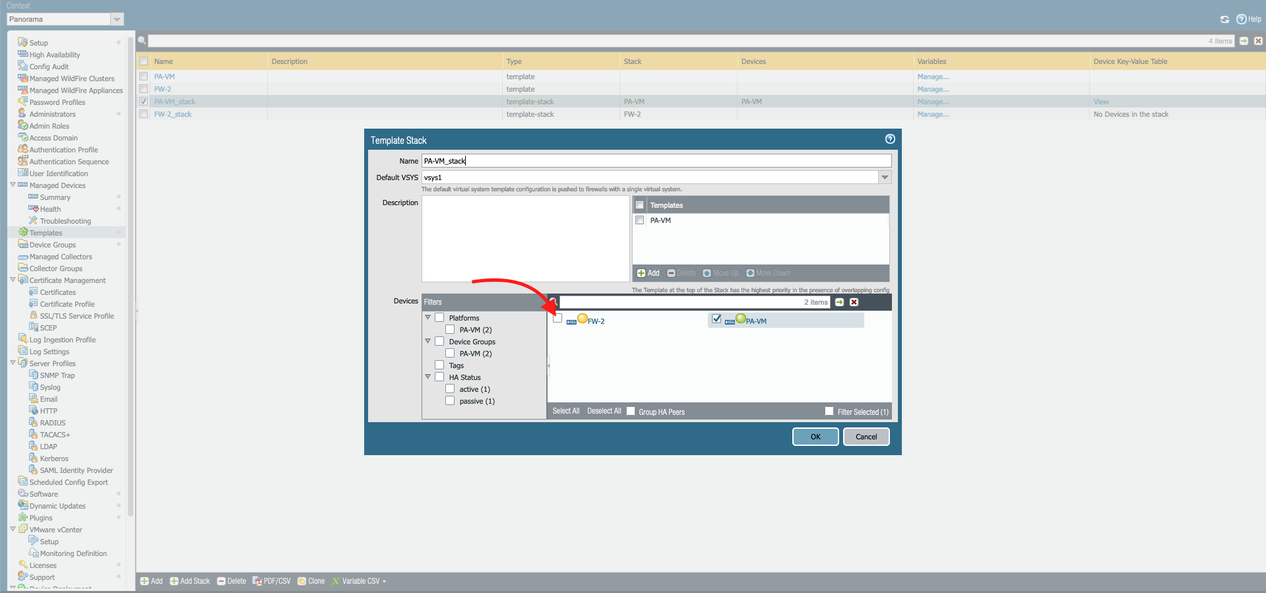
Task: Check the FW-2 device checkbox
Action: pyautogui.click(x=558, y=319)
